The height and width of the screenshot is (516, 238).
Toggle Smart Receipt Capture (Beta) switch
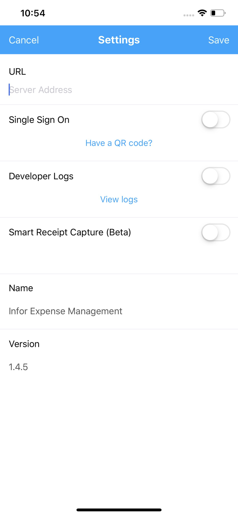(x=216, y=232)
